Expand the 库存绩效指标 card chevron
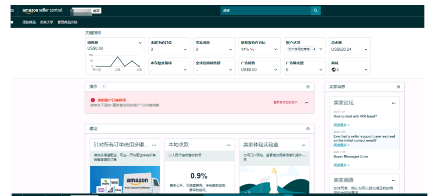The width and height of the screenshot is (445, 196). [185, 69]
